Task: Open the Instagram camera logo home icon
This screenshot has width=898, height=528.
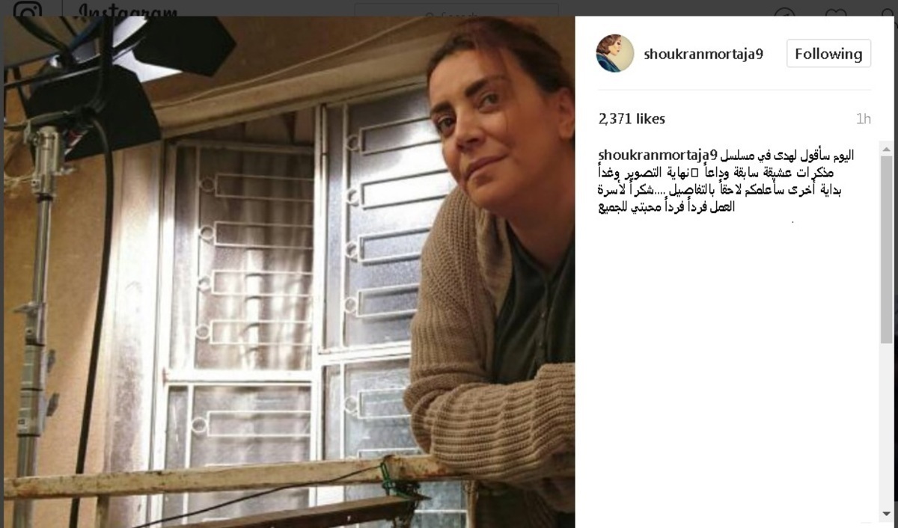Action: pos(28,10)
